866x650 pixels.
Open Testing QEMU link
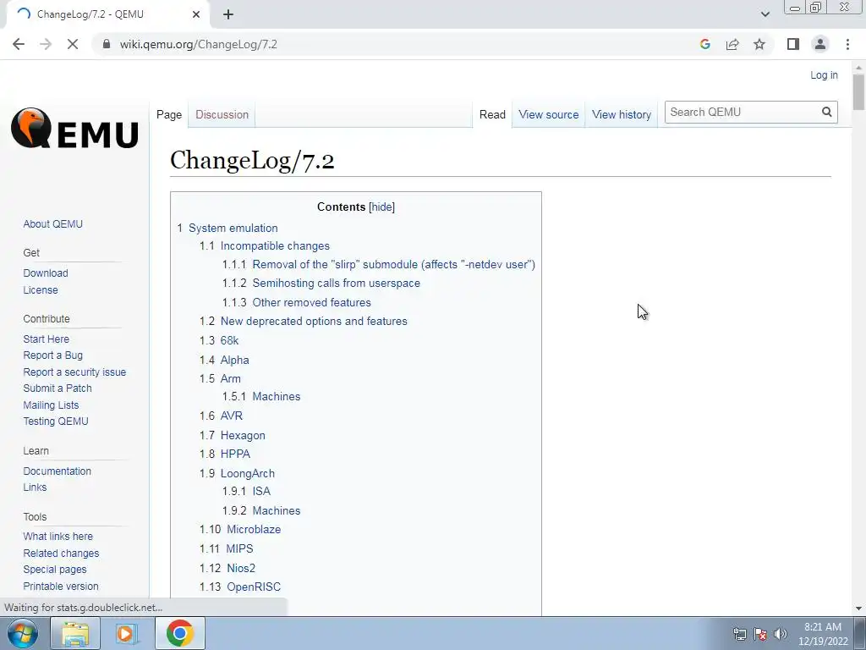point(56,421)
